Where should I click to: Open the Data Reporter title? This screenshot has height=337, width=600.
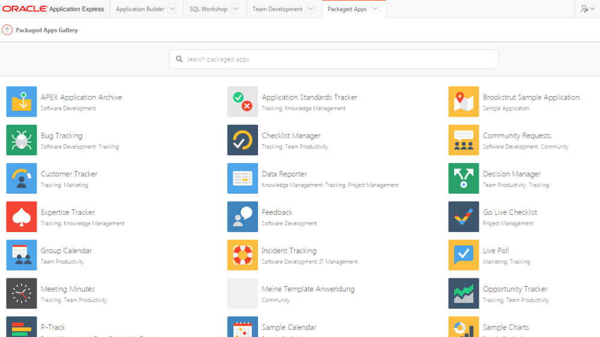point(284,174)
